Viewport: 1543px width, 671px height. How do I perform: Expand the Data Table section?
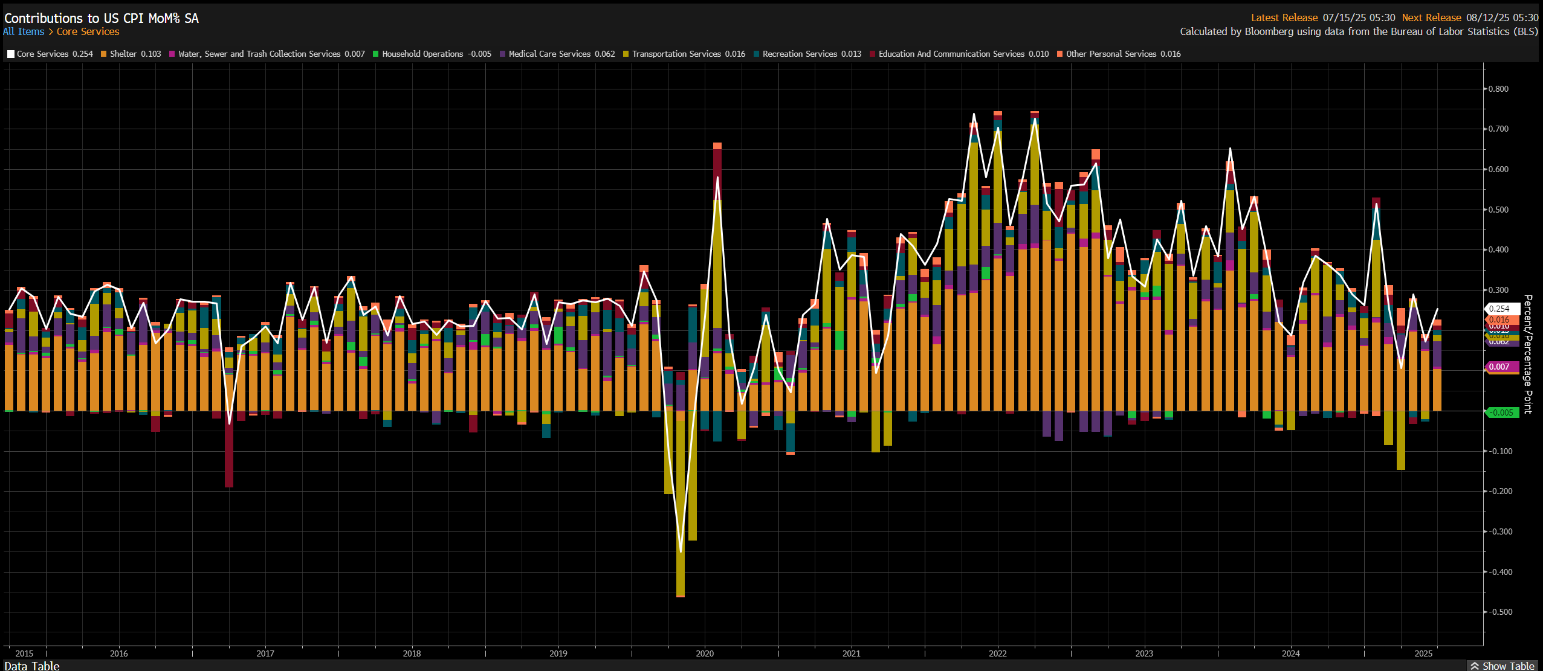(x=32, y=666)
